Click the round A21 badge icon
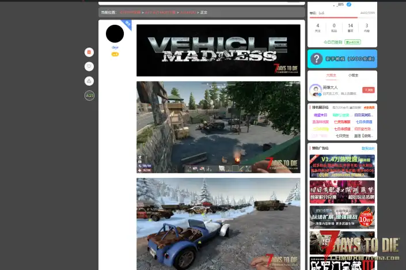 pyautogui.click(x=89, y=96)
